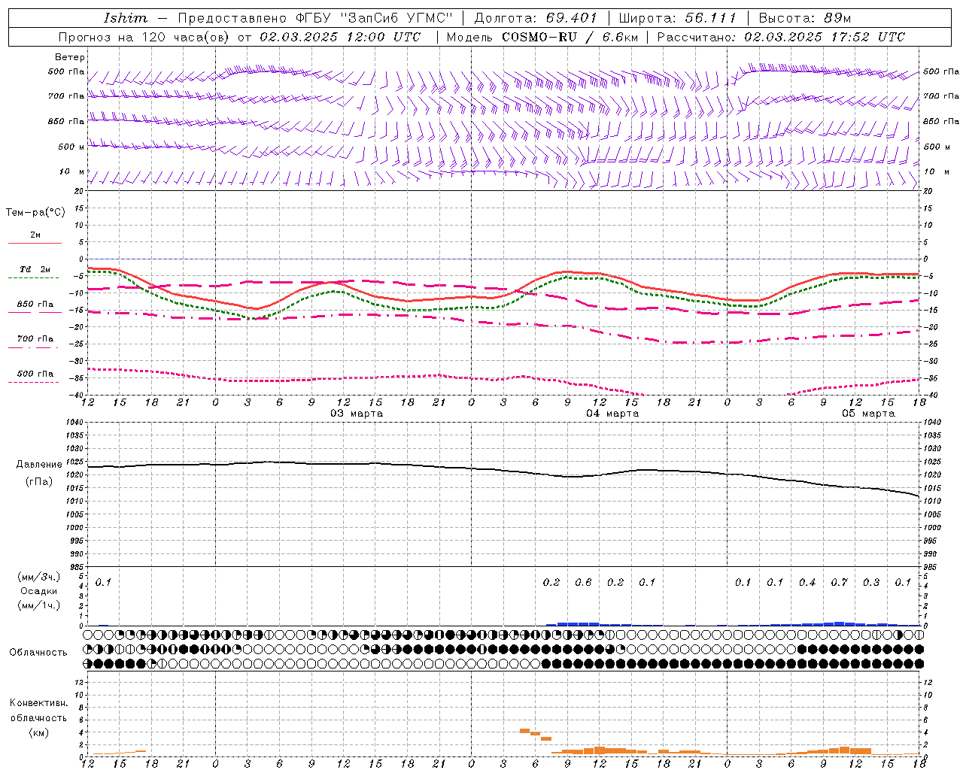This screenshot has width=963, height=770.
Task: Select the "Широта: 56.111" header field
Action: pos(677,17)
